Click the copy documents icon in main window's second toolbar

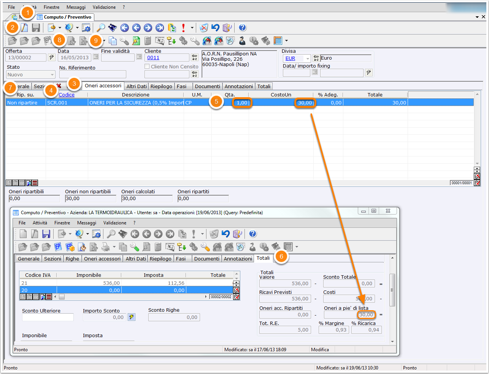pos(113,41)
